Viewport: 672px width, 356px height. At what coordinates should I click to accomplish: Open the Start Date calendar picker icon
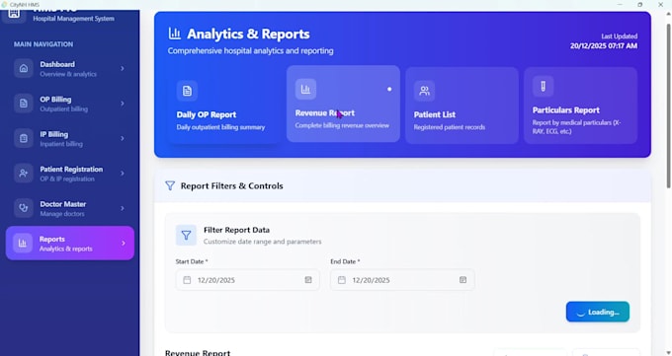[x=308, y=280]
